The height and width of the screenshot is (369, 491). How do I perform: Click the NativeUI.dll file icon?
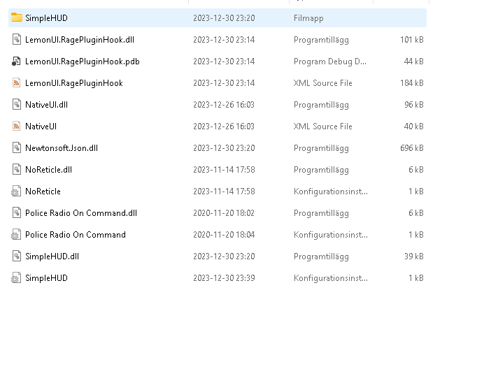point(17,105)
